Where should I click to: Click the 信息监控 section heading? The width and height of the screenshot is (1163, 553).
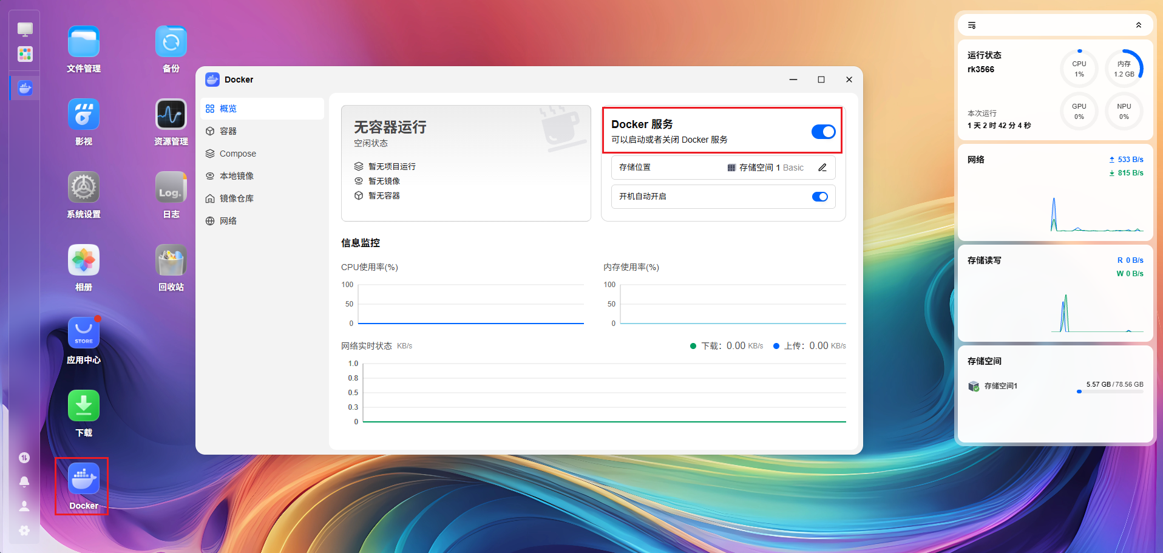[x=361, y=243]
